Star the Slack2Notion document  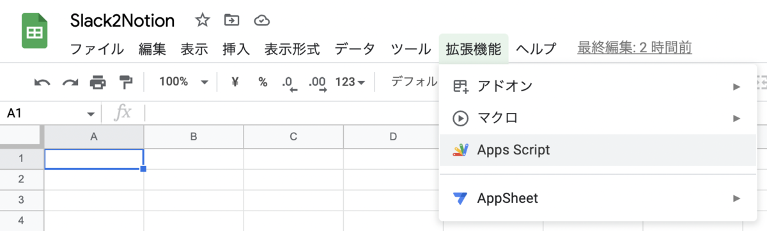pos(203,20)
